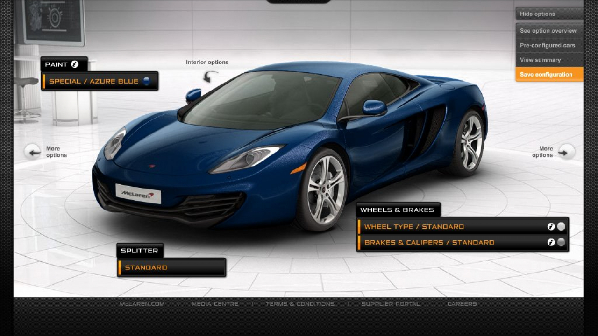Open the Brakes & Calipers / Standard option
598x336 pixels.
463,242
